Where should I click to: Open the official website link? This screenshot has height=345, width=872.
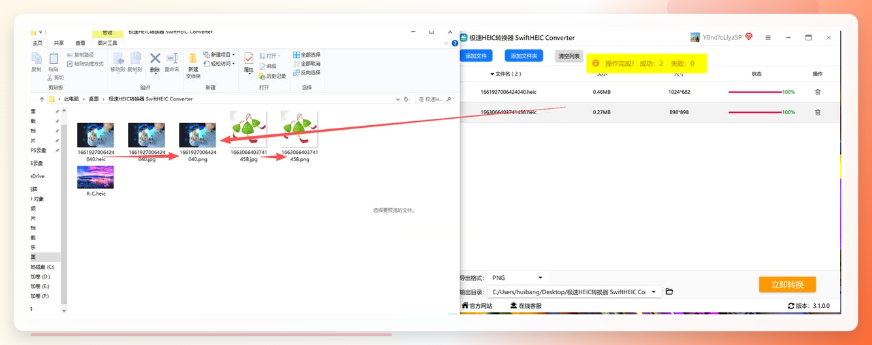[x=477, y=306]
